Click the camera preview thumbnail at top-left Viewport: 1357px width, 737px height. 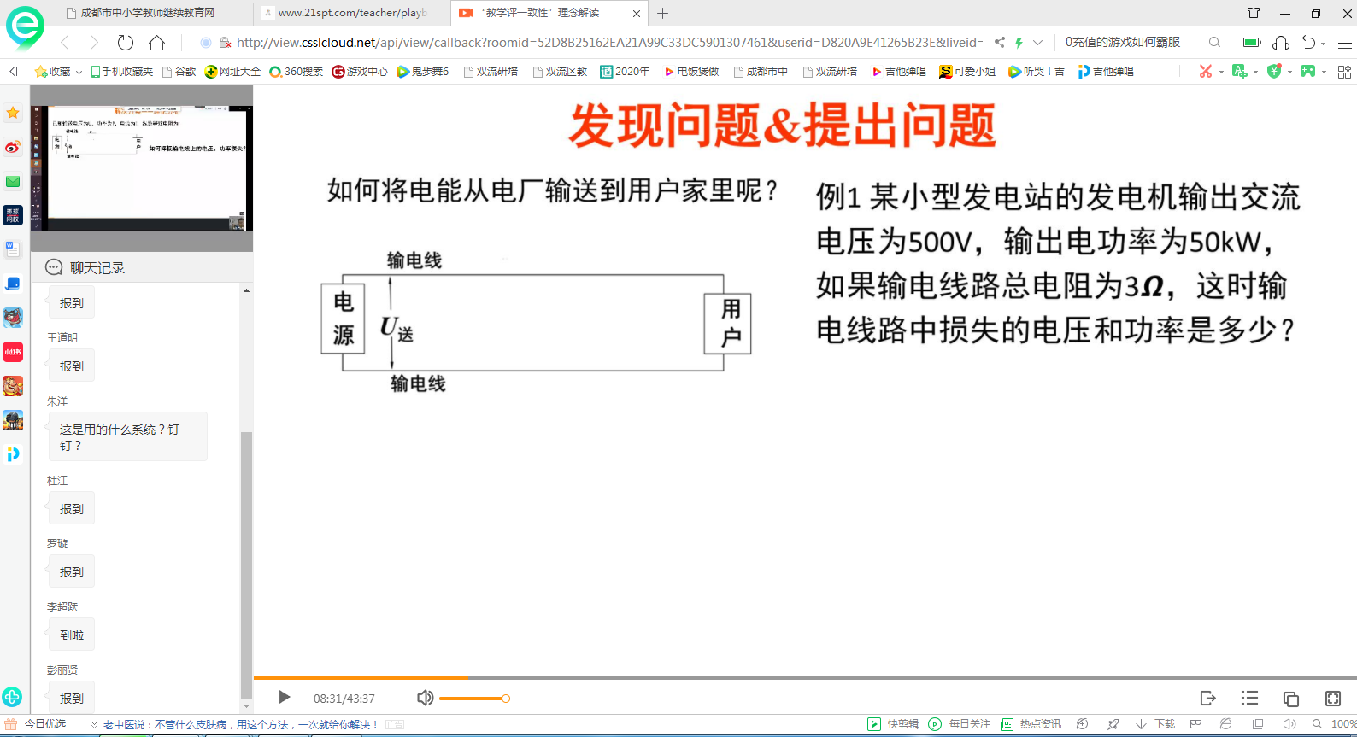[x=142, y=167]
